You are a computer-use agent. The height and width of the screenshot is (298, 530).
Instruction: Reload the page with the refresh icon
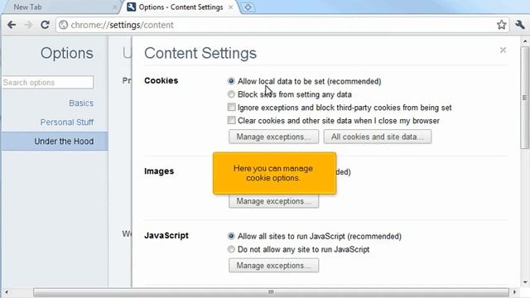pos(45,25)
